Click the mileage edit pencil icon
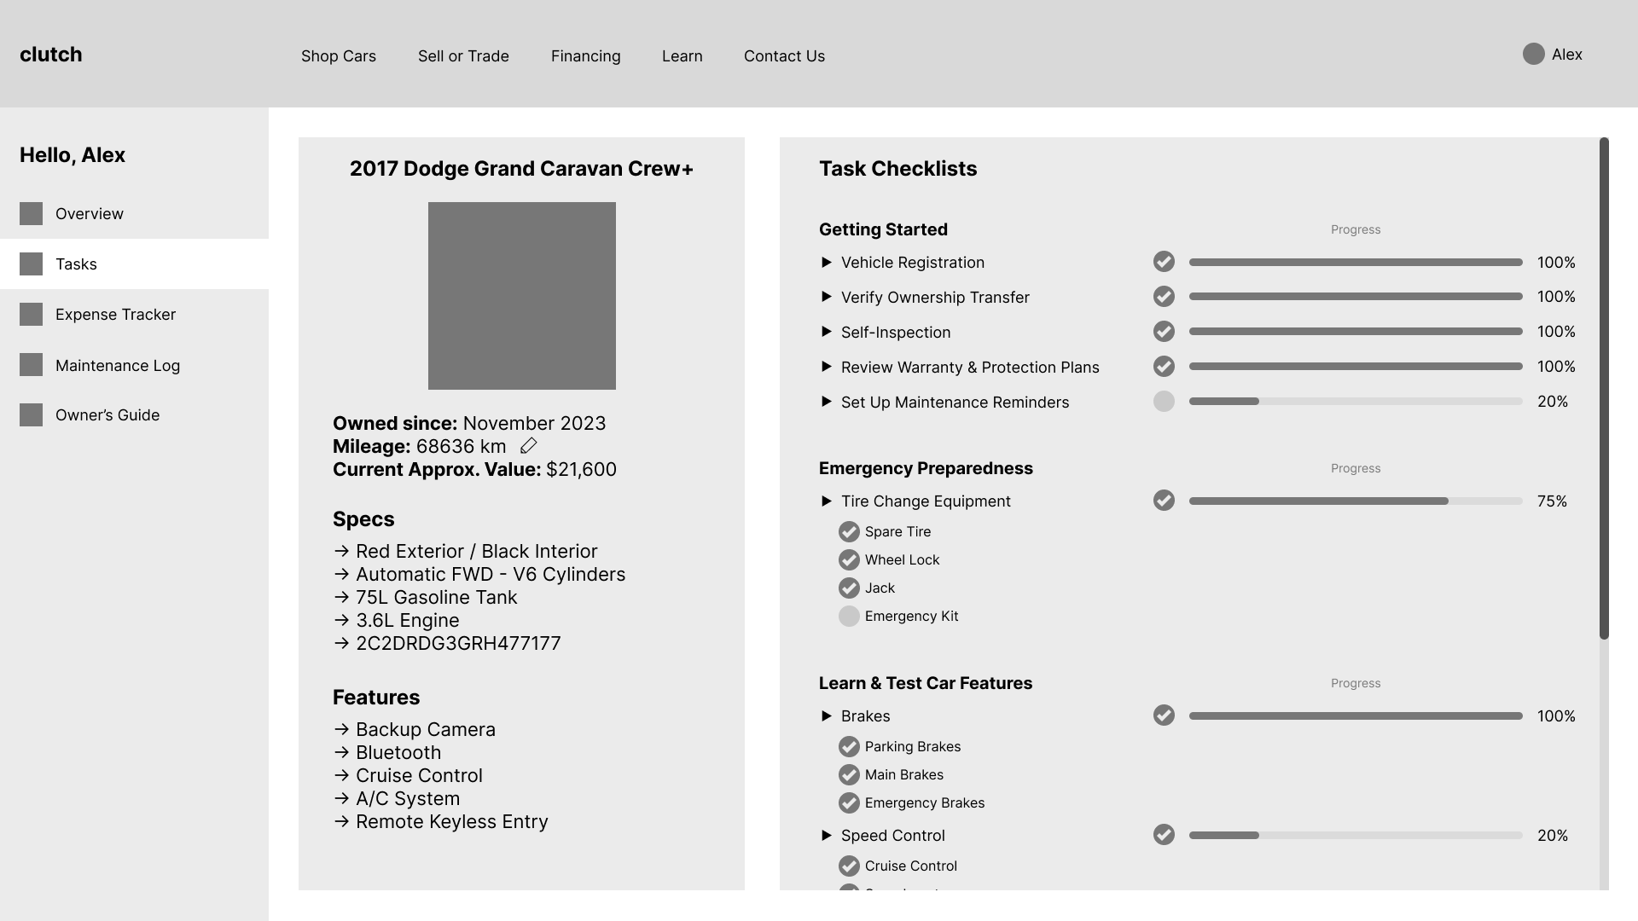 pyautogui.click(x=528, y=446)
